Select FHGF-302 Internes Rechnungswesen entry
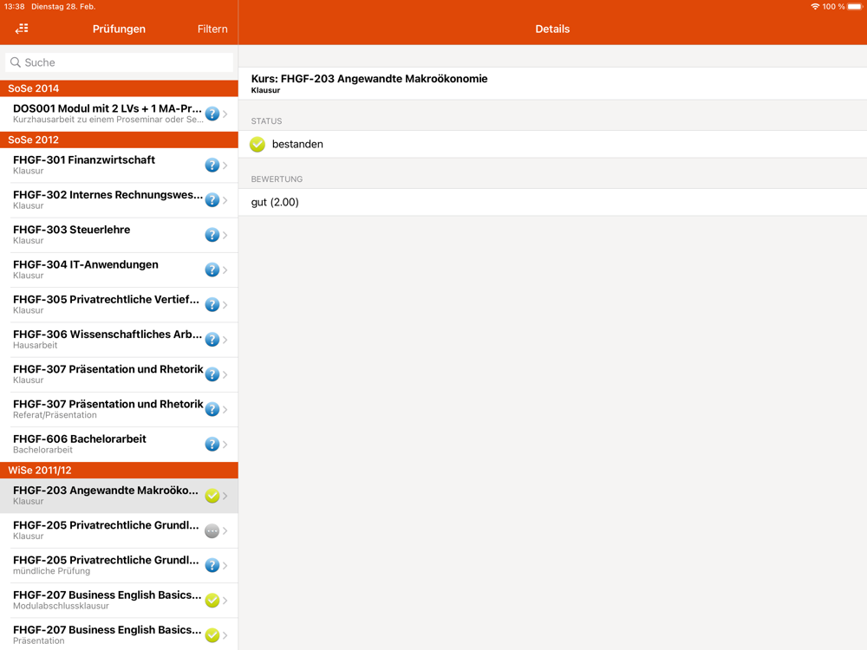The height and width of the screenshot is (650, 867). 119,200
